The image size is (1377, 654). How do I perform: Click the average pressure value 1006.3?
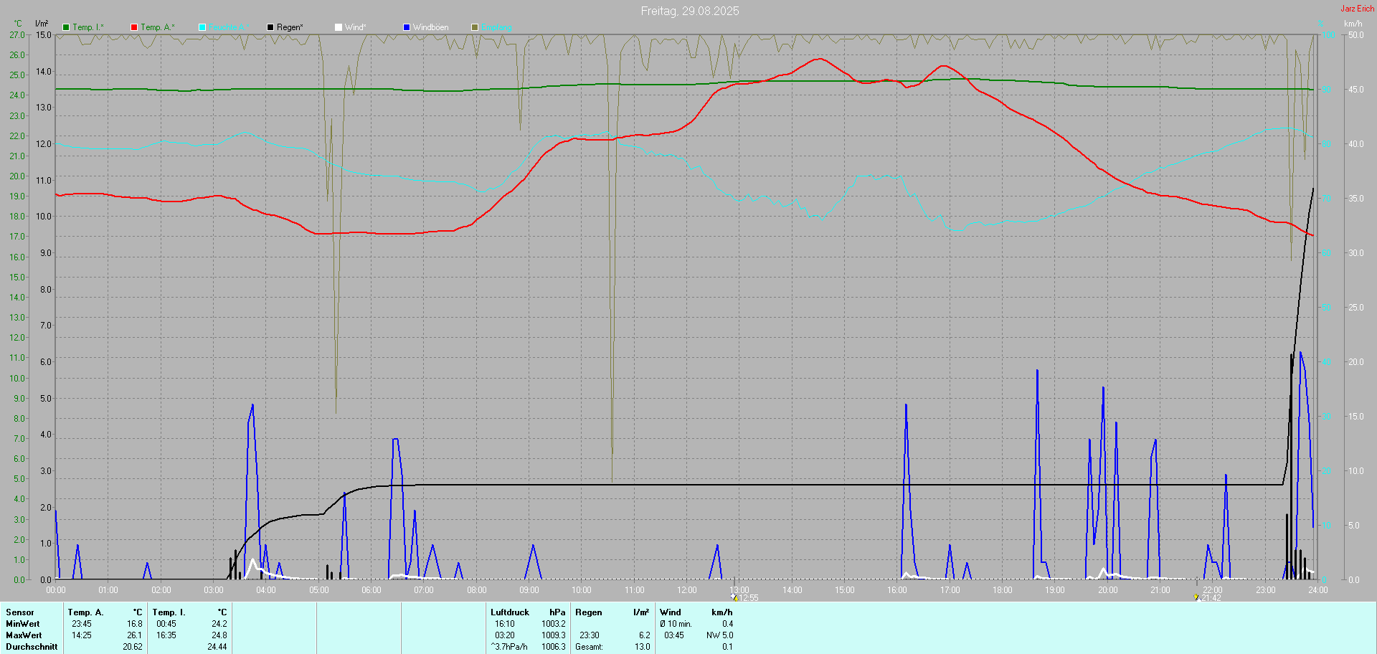554,647
